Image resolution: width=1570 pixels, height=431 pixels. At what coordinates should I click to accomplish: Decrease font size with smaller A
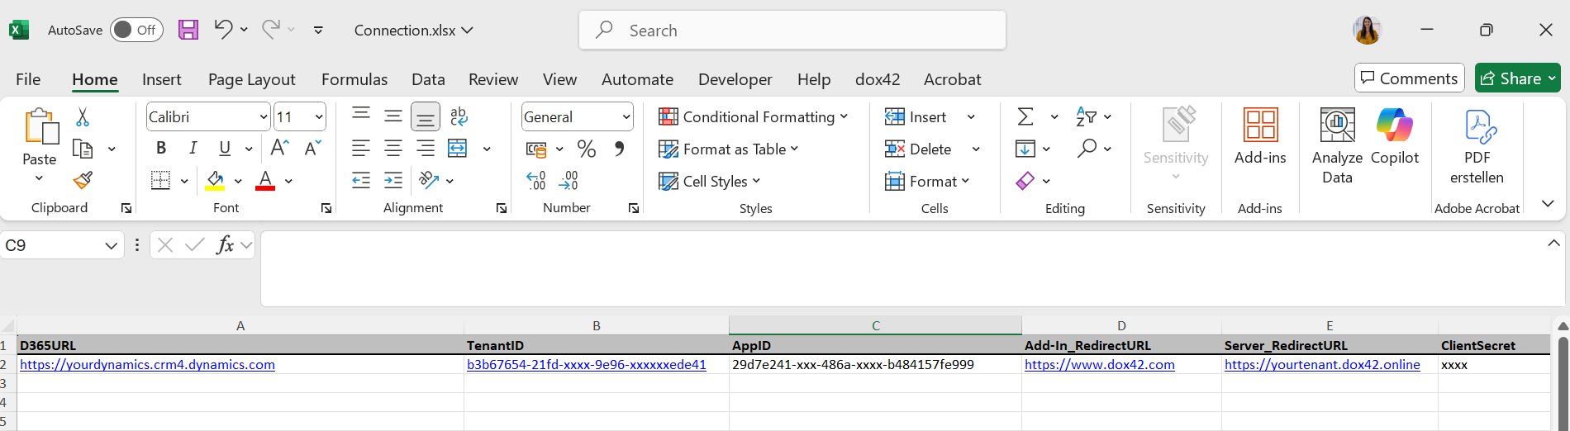[312, 149]
